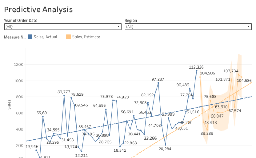Click the 39,289 estimate low point
Screen dimensions: 256x158
coord(207,130)
